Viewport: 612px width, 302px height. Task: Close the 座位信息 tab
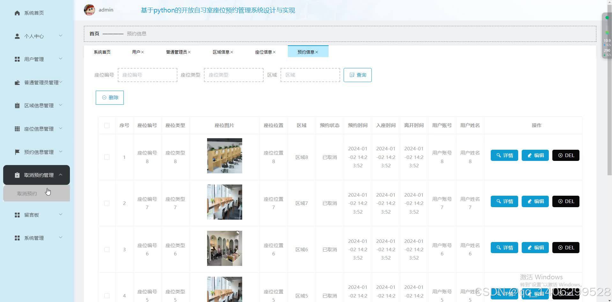pyautogui.click(x=274, y=52)
